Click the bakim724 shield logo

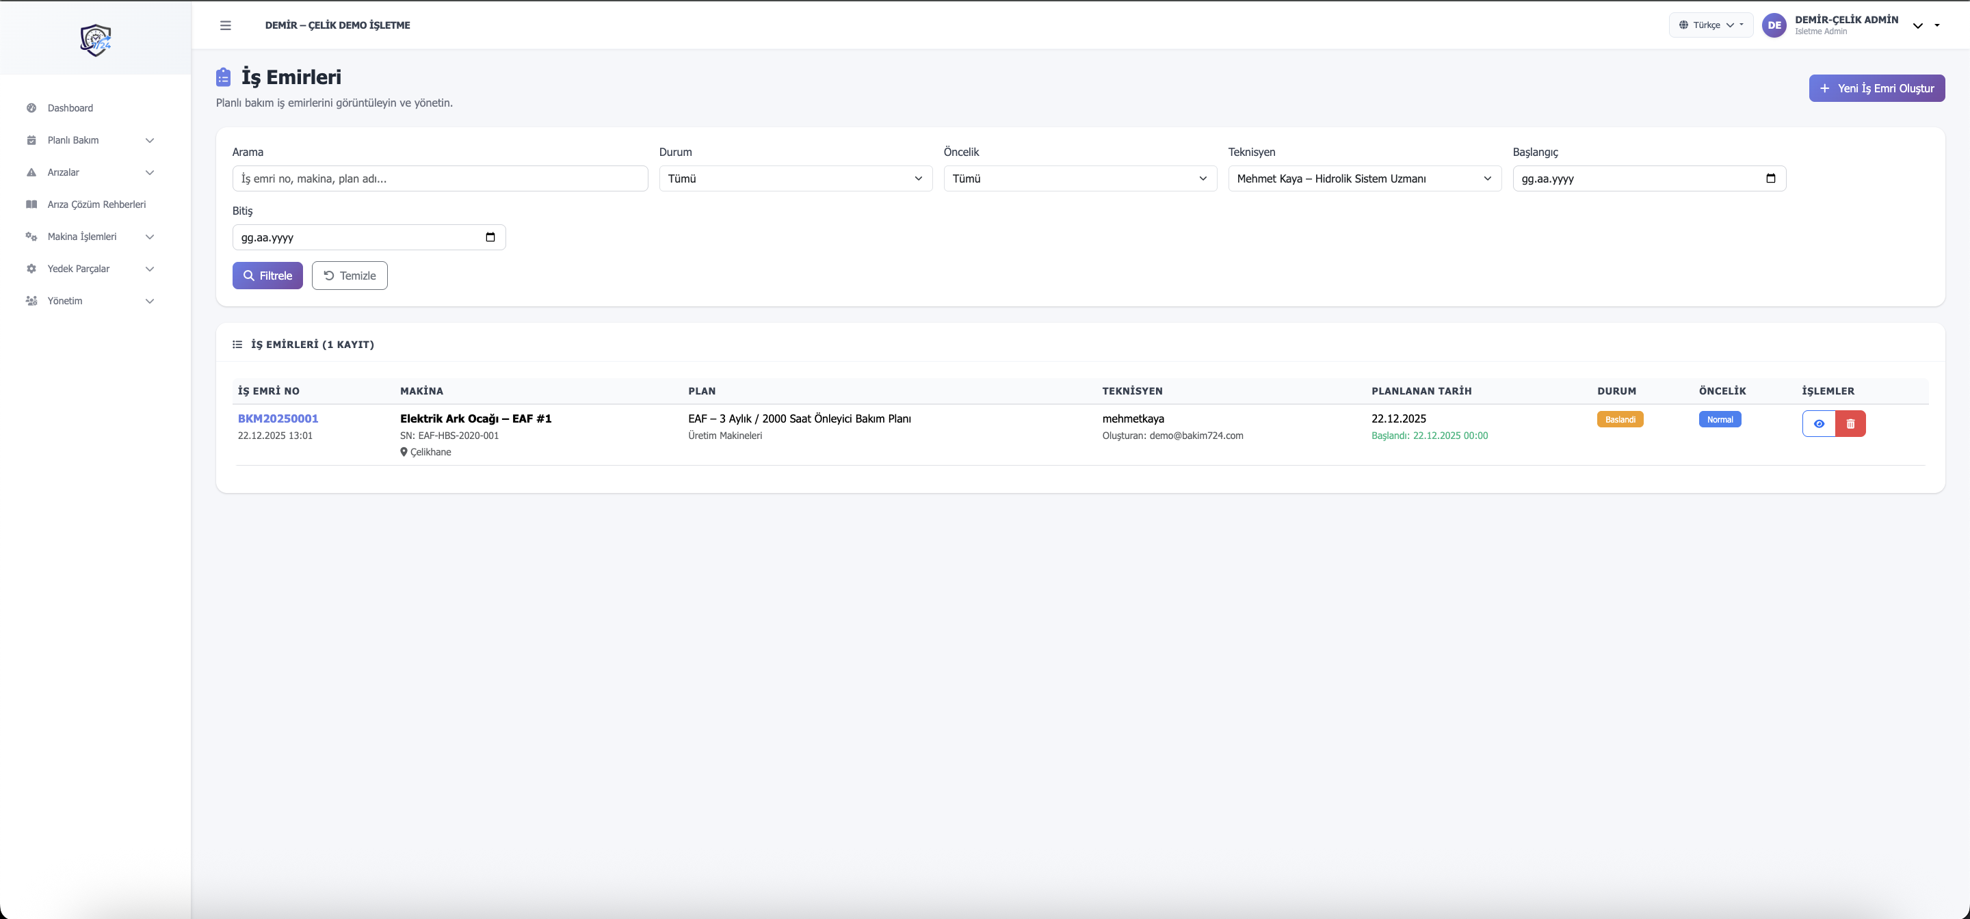pyautogui.click(x=96, y=40)
